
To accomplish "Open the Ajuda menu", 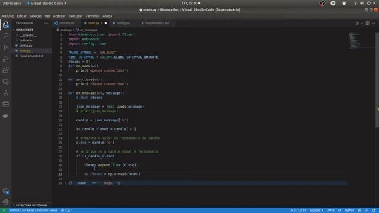I will coord(107,16).
